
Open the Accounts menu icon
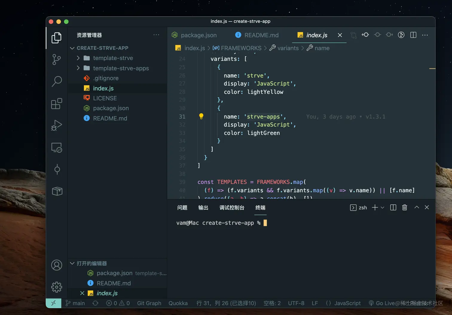56,265
